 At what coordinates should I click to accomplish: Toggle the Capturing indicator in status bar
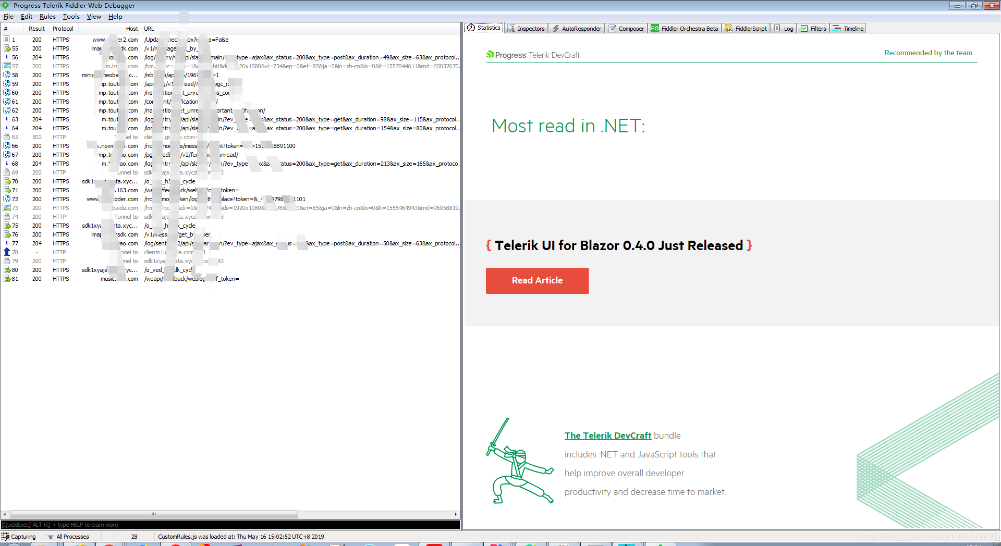click(19, 537)
